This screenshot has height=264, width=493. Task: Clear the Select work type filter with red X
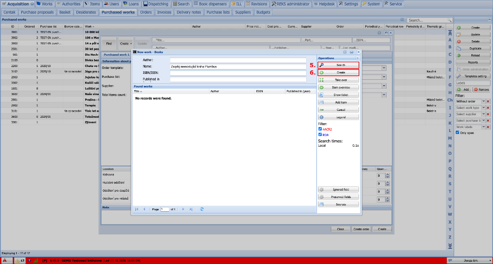pyautogui.click(x=488, y=108)
